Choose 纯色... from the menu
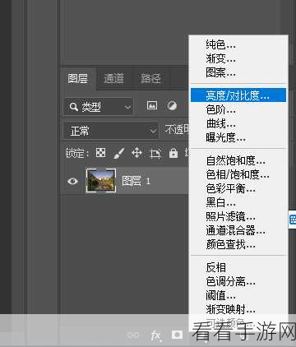This screenshot has height=347, width=296. tap(238, 44)
